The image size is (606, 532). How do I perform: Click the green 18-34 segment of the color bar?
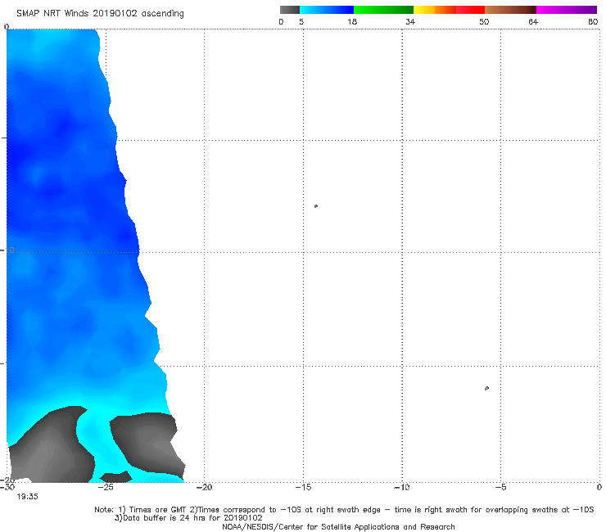pos(383,10)
